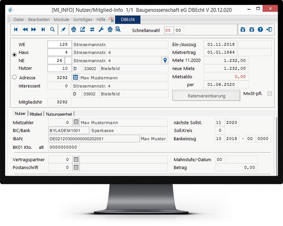Click the swap arrows toolbar icon
This screenshot has height=226, width=283.
(92, 29)
